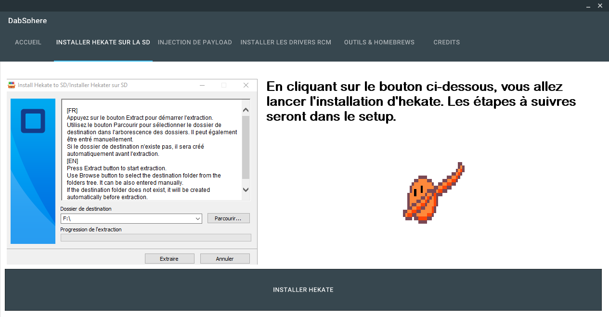
Task: Click the instructions scrollbar up arrow
Action: point(246,110)
